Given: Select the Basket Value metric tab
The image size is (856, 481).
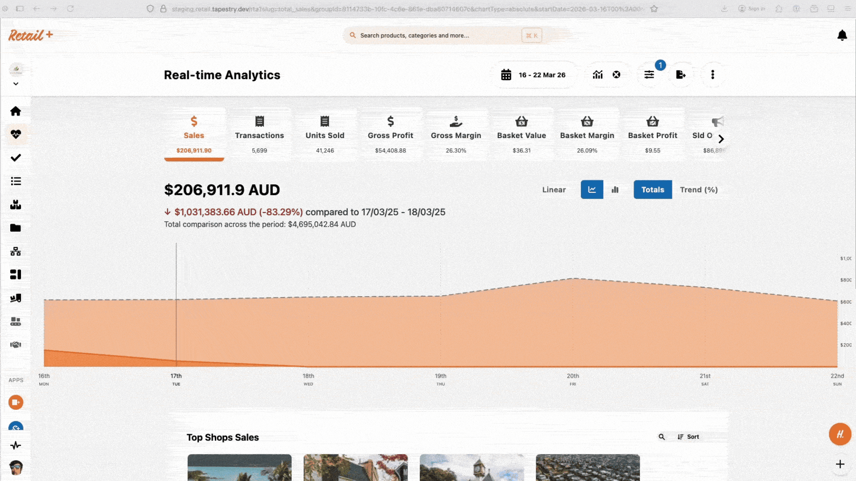Looking at the screenshot, I should 521,135.
